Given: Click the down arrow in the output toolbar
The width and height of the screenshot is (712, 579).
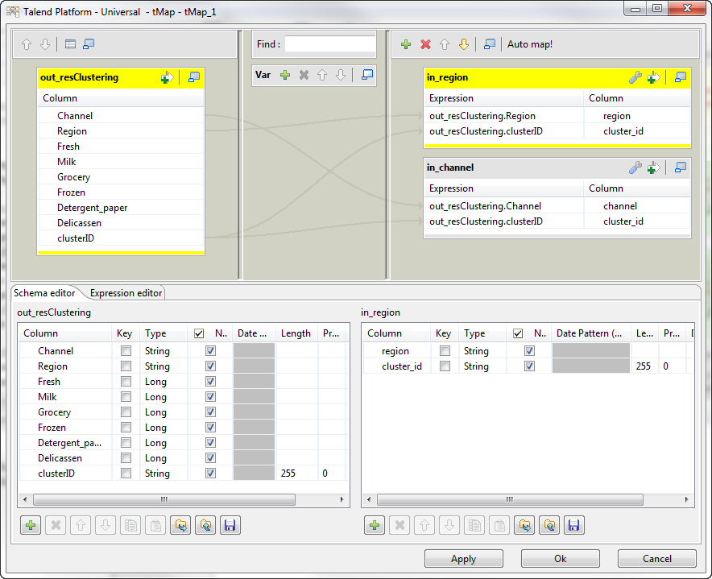Looking at the screenshot, I should click(463, 44).
